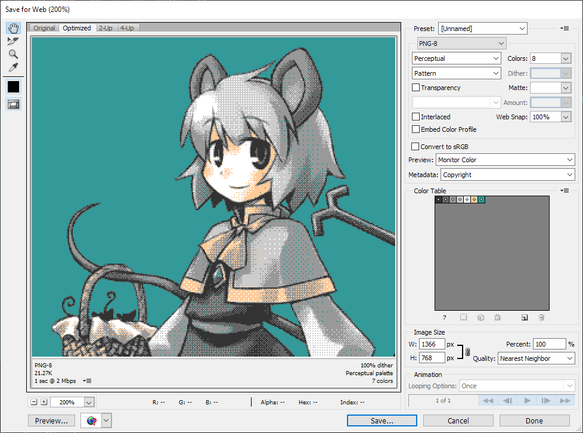Screen dimensions: 583x433
Task: Click the optimized image preview
Action: point(214,197)
